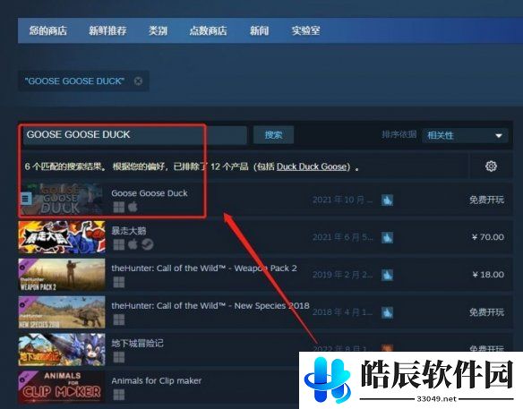Click the 2019 年 2 月 release date
Image resolution: width=523 pixels, height=409 pixels.
[x=343, y=275]
